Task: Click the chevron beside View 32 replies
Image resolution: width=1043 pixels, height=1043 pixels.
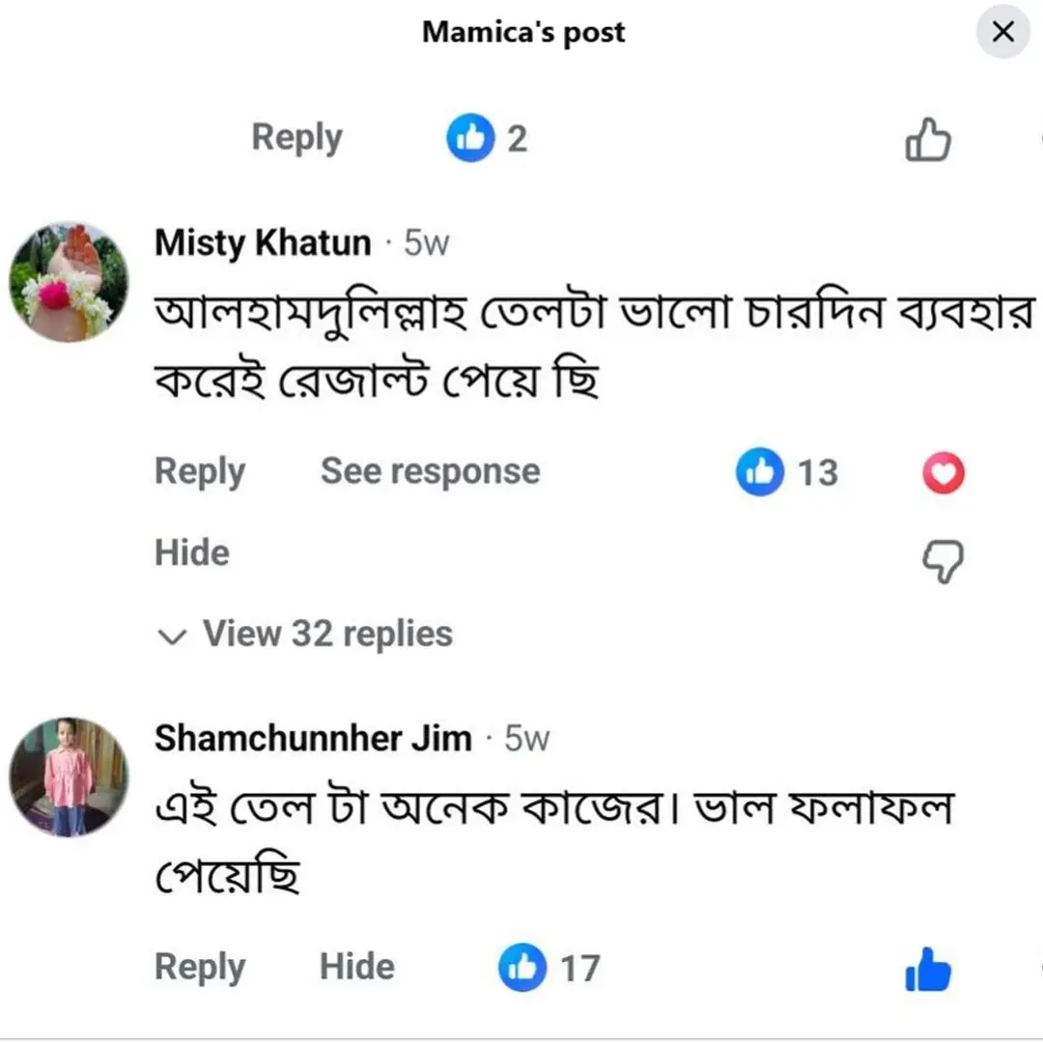Action: (172, 636)
